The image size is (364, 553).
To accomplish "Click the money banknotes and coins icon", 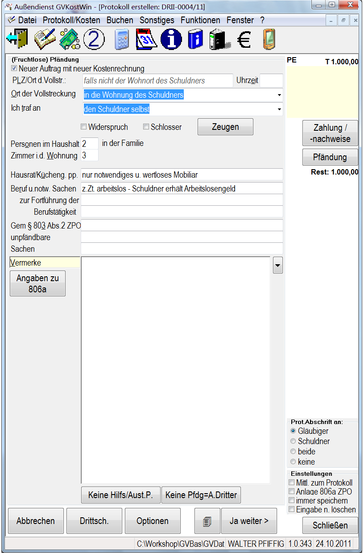I will coord(70,39).
